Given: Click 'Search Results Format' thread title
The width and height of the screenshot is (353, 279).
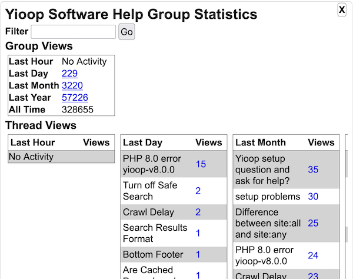Looking at the screenshot, I should [155, 233].
